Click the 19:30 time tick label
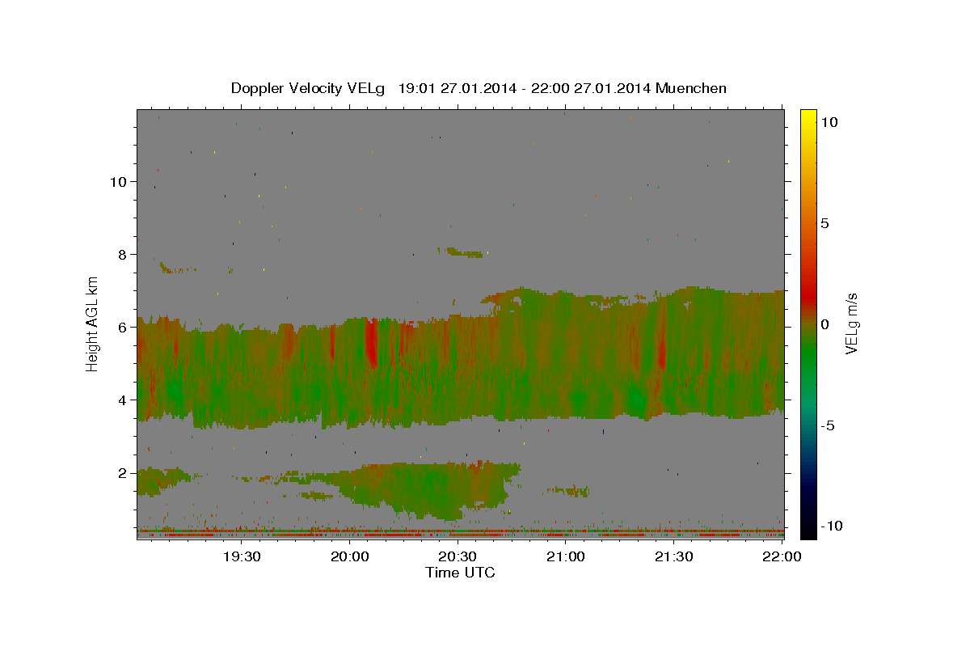 click(x=242, y=556)
